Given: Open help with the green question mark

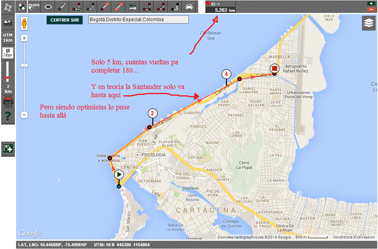Looking at the screenshot, I should click(8, 116).
